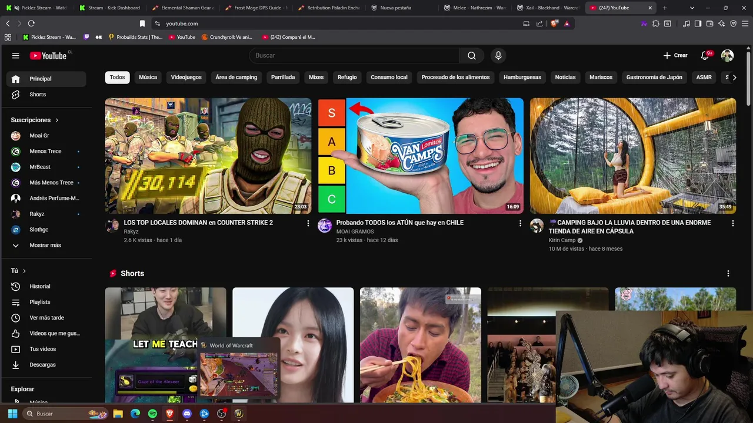Viewport: 753px width, 423px height.
Task: Click the YouTube logo
Action: [48, 55]
